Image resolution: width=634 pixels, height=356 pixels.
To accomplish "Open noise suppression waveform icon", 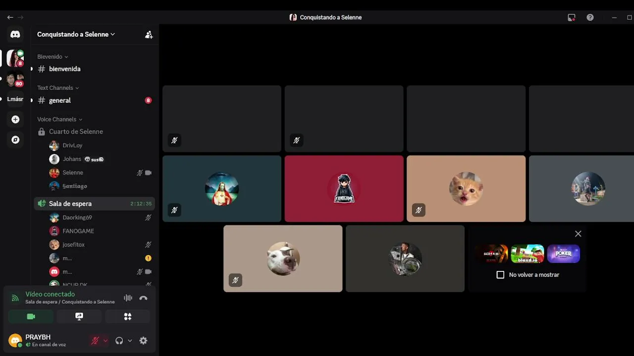I will coord(128,298).
